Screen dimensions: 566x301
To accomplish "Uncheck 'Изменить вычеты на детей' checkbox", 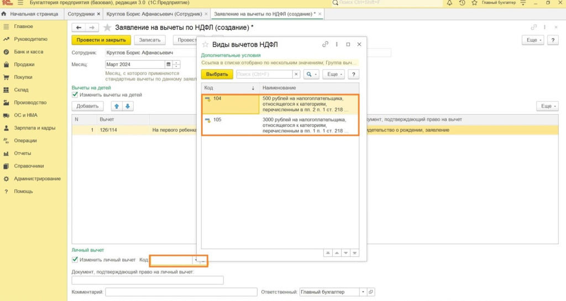I will [75, 95].
